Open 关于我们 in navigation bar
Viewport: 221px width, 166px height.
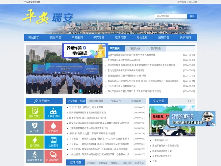click(185, 38)
